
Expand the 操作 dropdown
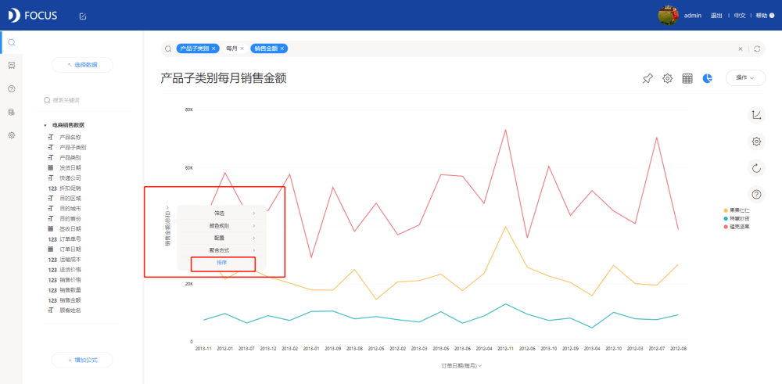click(x=745, y=77)
